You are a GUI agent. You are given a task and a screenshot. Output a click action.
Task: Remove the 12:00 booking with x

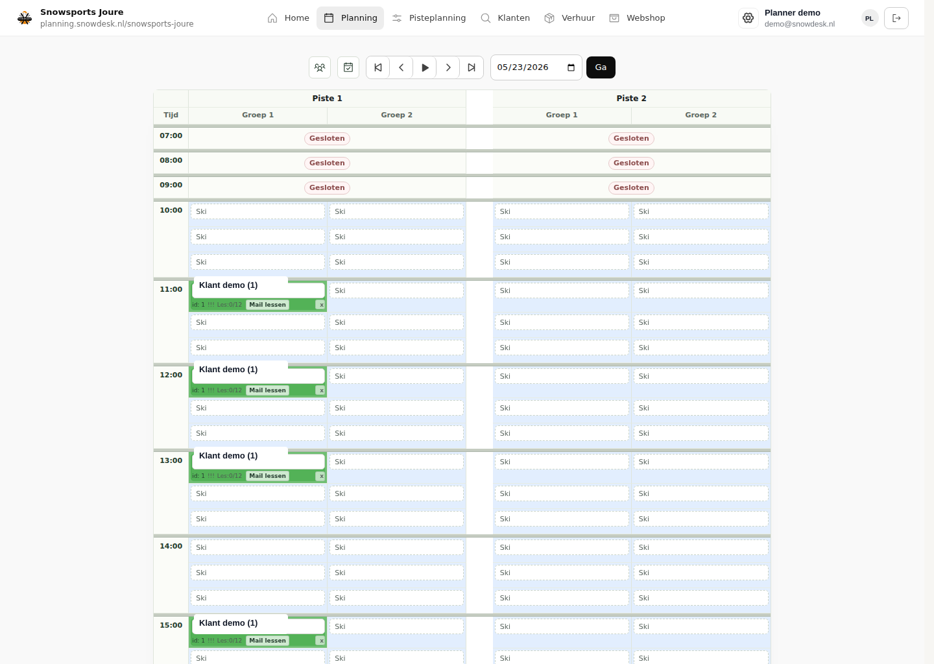tap(321, 390)
